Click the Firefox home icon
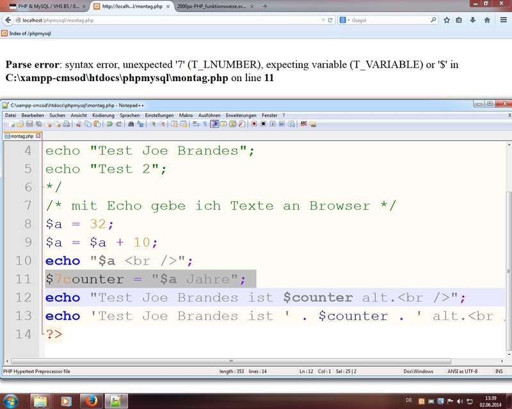The image size is (512, 409). click(487, 20)
